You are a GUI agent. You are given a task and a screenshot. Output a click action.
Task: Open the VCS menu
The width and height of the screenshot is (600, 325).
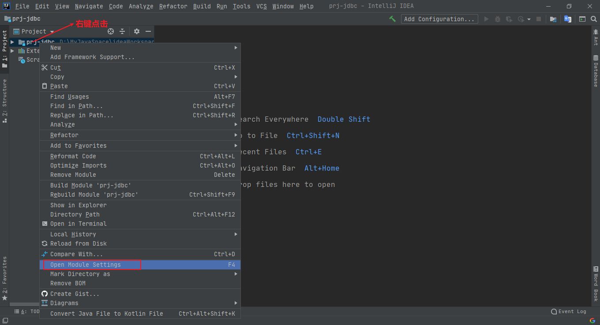click(x=262, y=6)
